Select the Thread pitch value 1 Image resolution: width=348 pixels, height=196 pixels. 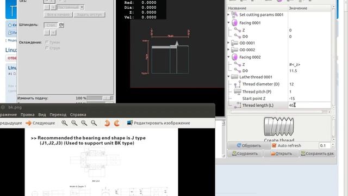point(290,91)
